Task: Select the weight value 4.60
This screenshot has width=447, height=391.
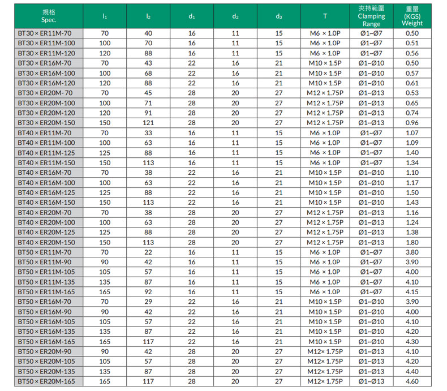Action: click(x=412, y=382)
